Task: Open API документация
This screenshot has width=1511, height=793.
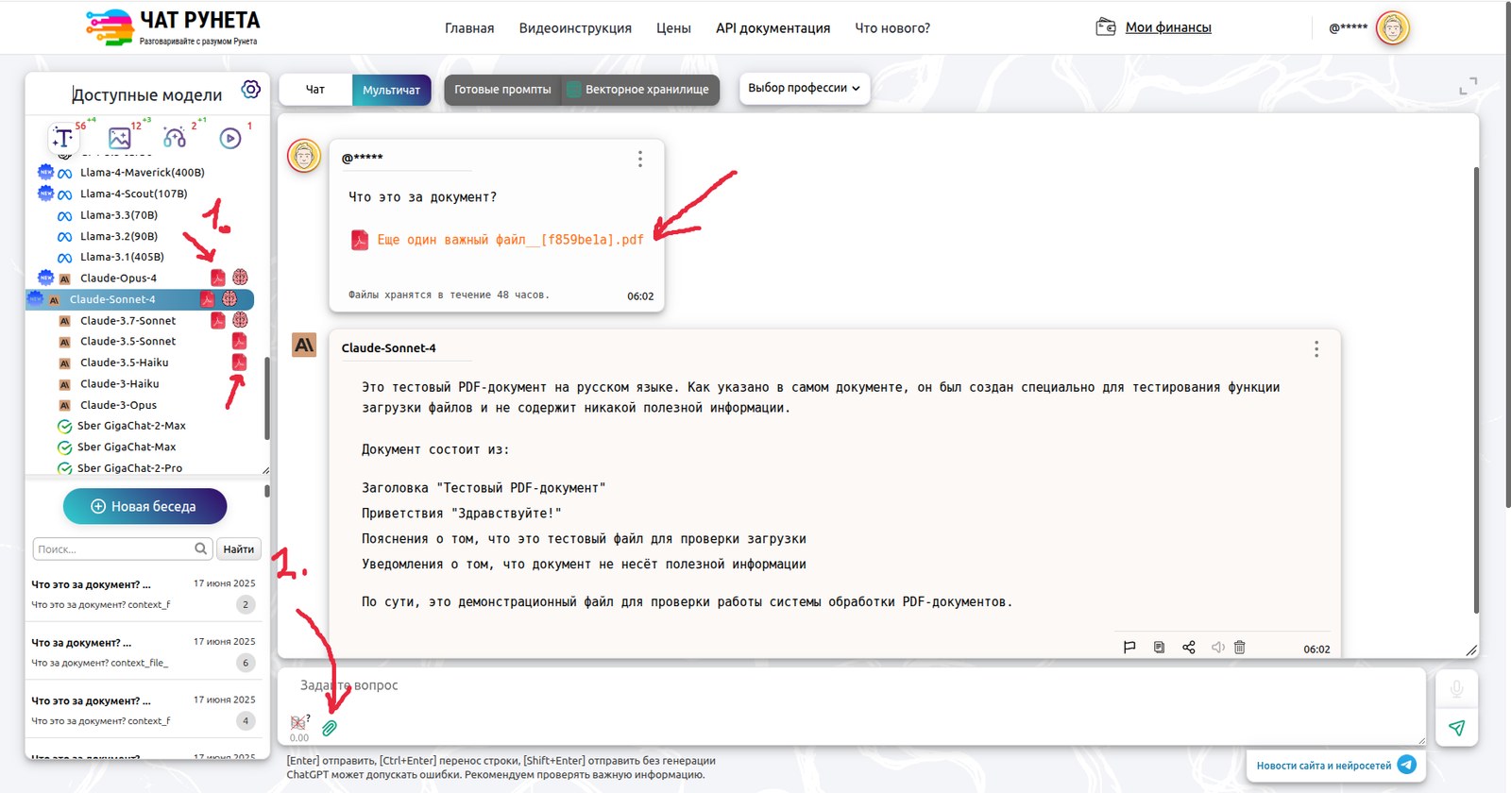Action: (x=772, y=28)
